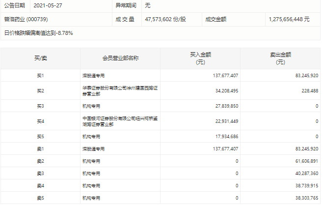Click 深股通专用 in the 卖1 row
This screenshot has width=324, height=205.
(93, 148)
